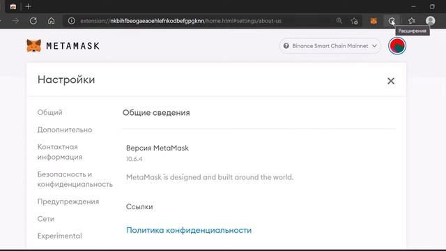This screenshot has height=251, width=446.
Task: Open the account avatar menu
Action: pos(397,46)
